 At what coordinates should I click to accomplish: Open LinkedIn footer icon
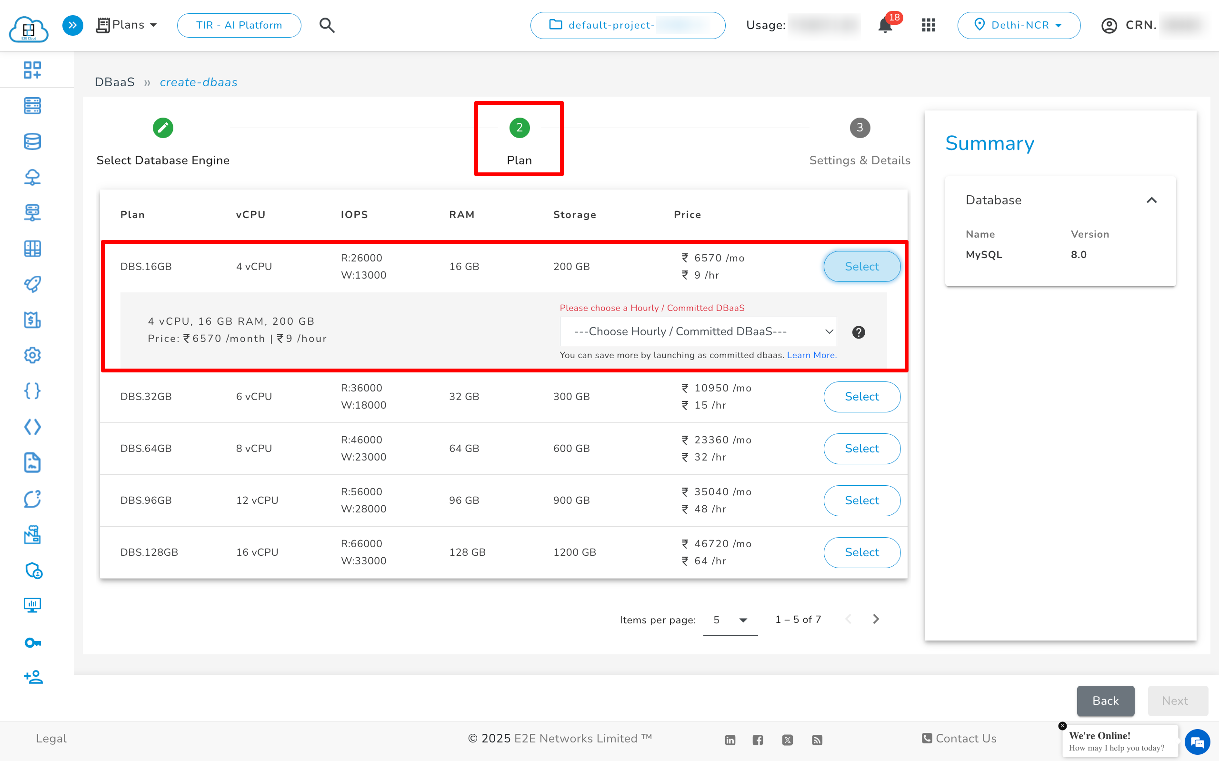pyautogui.click(x=730, y=740)
